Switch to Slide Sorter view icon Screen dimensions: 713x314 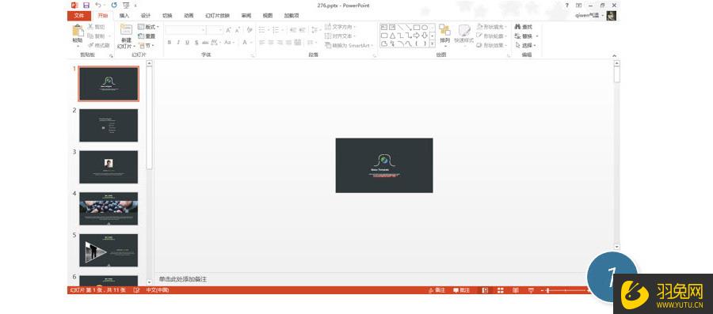[500, 290]
